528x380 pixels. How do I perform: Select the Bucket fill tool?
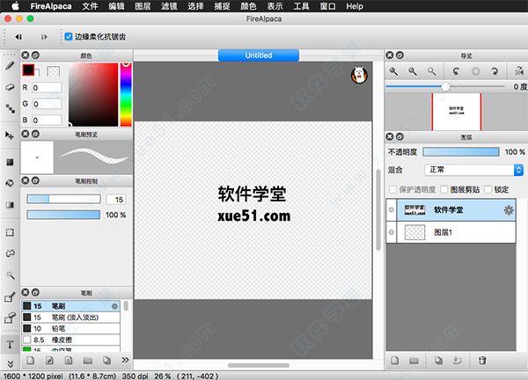click(10, 183)
